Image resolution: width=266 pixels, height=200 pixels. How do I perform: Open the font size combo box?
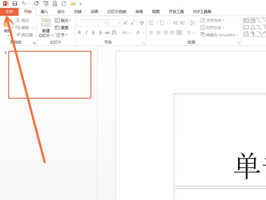click(x=115, y=23)
